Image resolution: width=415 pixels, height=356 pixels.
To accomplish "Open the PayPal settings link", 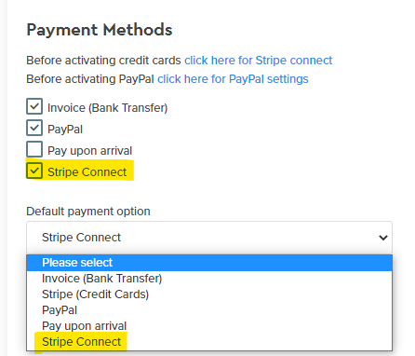I will tap(233, 79).
